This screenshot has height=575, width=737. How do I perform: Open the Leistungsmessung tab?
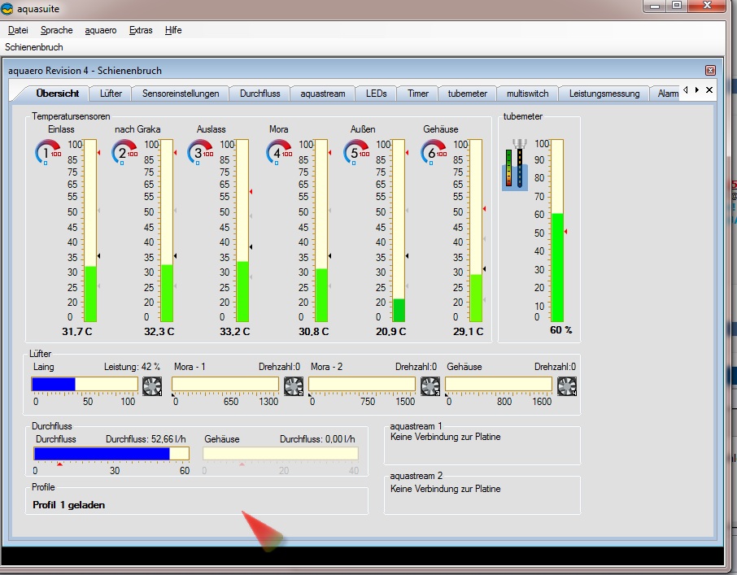point(604,94)
